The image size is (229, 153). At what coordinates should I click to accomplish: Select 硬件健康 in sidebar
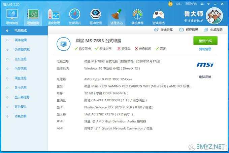pyautogui.click(x=25, y=40)
